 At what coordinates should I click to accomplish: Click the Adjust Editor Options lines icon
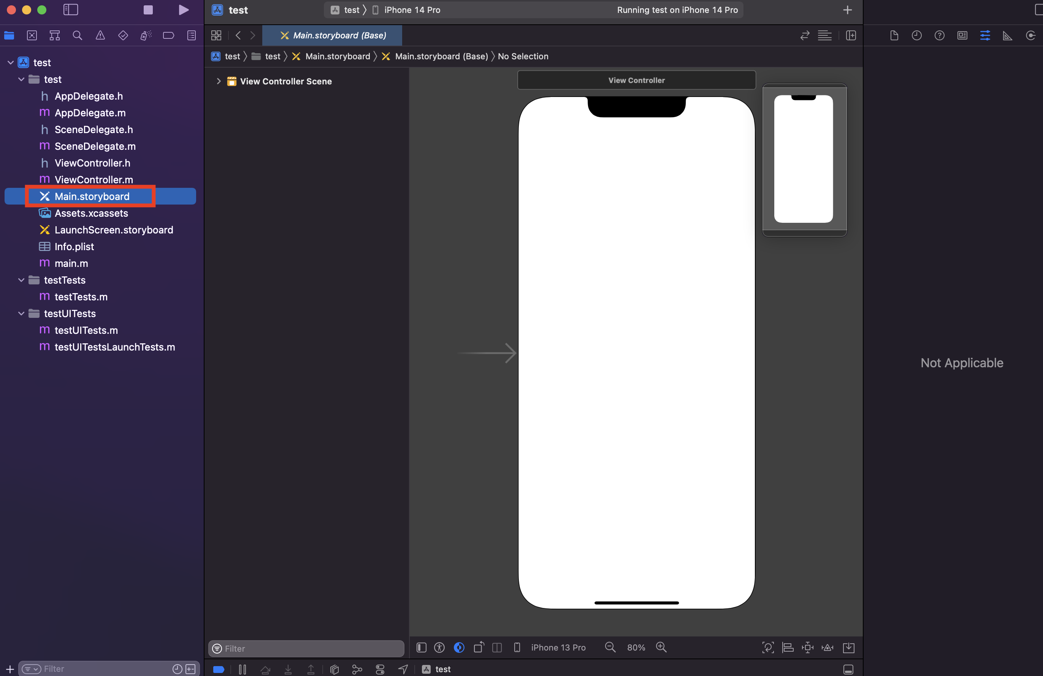[x=824, y=35]
